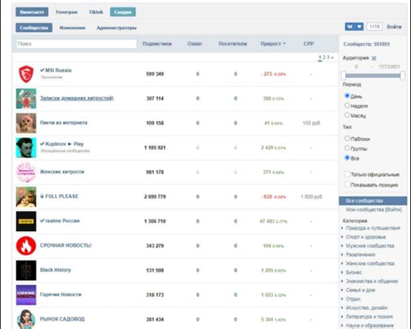Sort by the Посетители column header
This screenshot has height=329, width=411.
coord(233,44)
